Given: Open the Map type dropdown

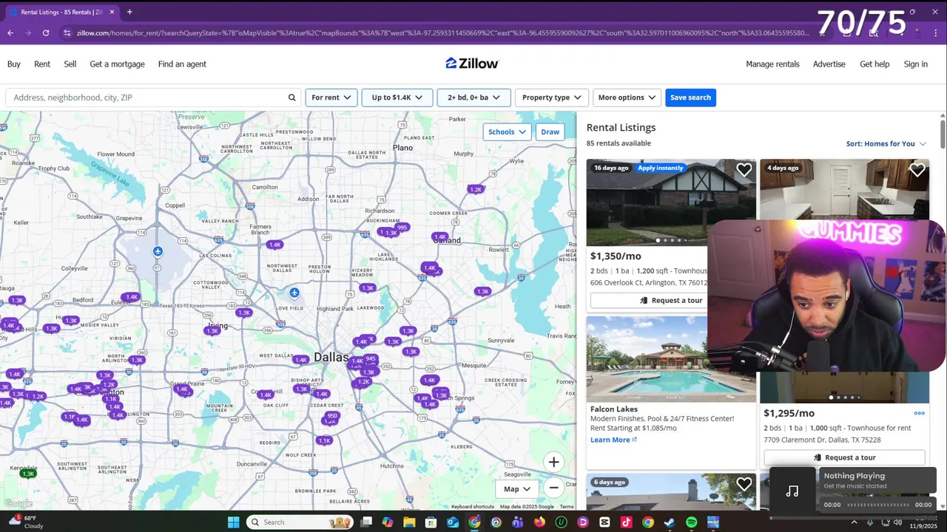Looking at the screenshot, I should 517,488.
